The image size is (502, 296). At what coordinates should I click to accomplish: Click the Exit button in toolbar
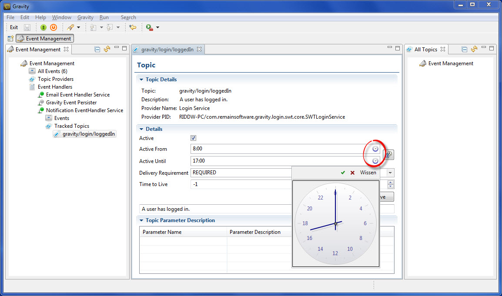coord(14,27)
